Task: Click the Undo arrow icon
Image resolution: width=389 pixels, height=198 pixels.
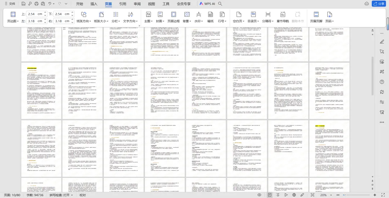Action: pyautogui.click(x=50, y=4)
